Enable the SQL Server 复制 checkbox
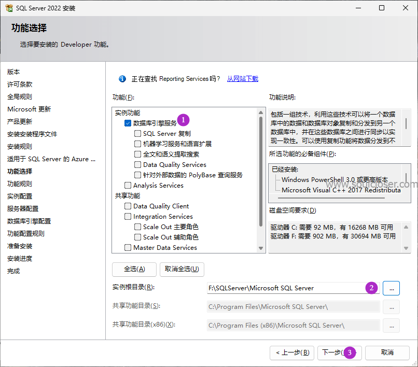The image size is (418, 367). point(137,133)
